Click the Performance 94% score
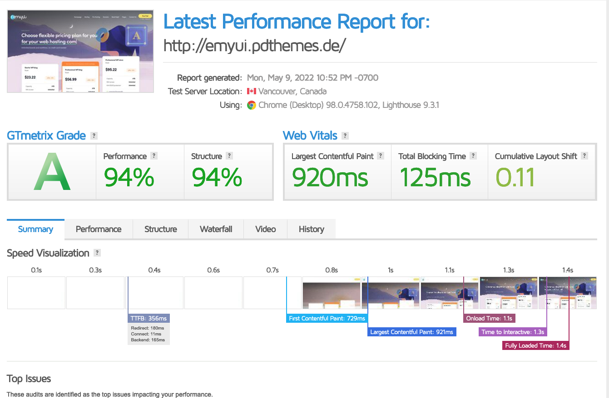Image resolution: width=609 pixels, height=398 pixels. [x=129, y=177]
